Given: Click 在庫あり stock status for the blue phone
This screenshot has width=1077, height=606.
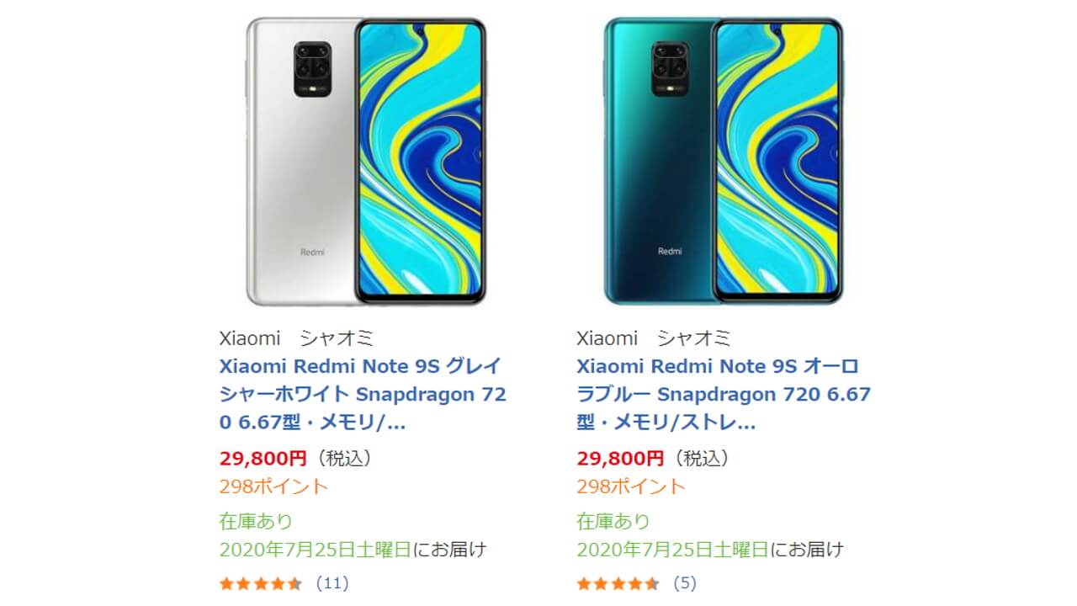Looking at the screenshot, I should pos(613,521).
